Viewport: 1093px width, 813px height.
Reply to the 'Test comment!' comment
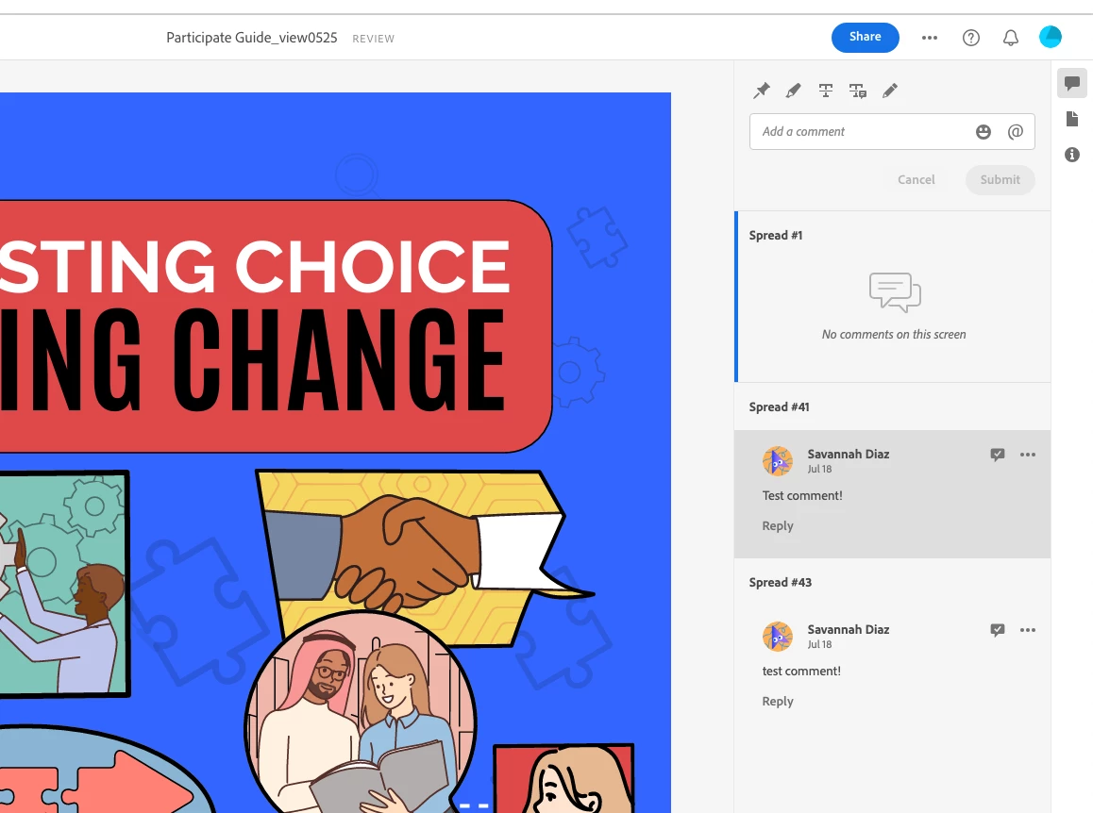[x=777, y=526]
